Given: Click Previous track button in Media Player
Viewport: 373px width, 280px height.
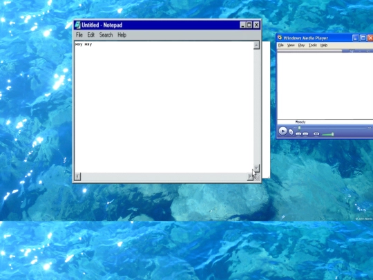Looking at the screenshot, I should (298, 134).
